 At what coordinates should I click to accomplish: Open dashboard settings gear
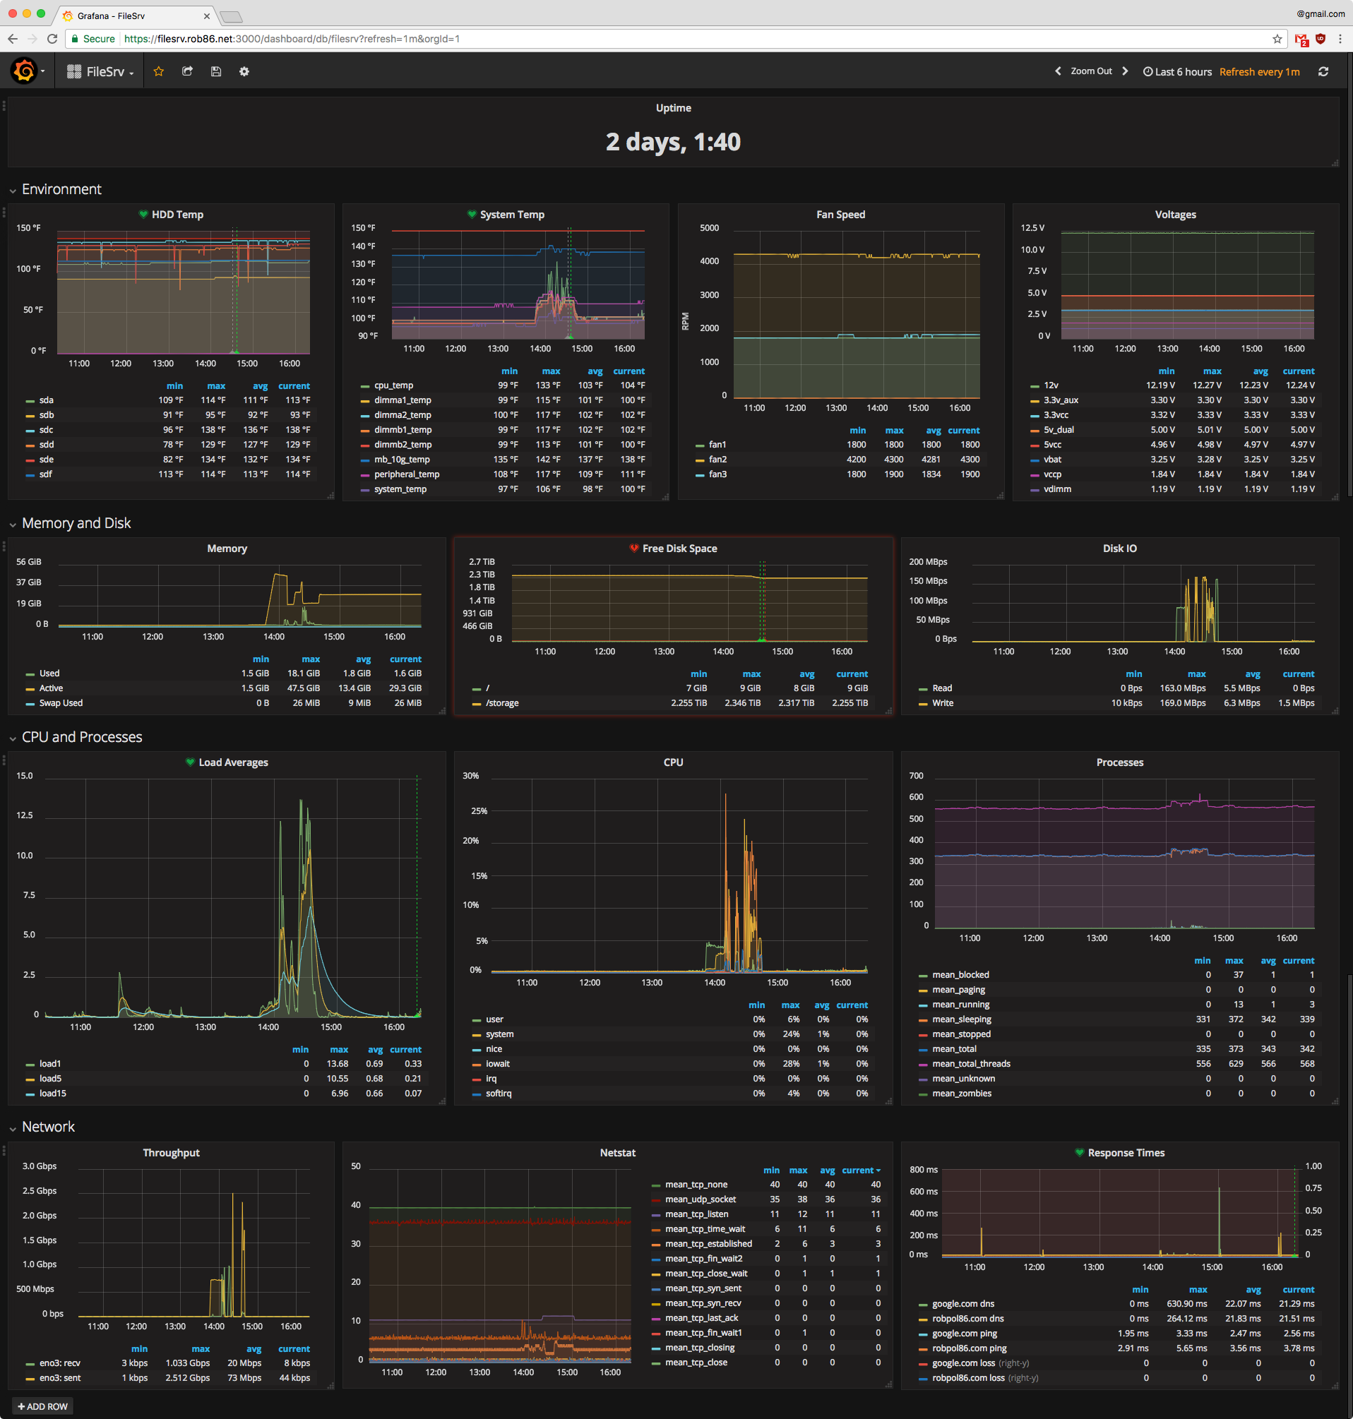tap(244, 71)
